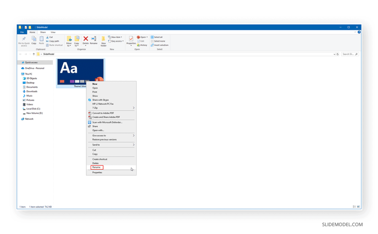
Task: Open the Copy to dropdown
Action: [x=76, y=41]
